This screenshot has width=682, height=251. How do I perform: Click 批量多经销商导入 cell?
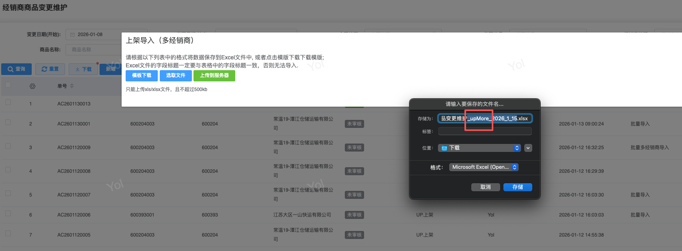[650, 148]
